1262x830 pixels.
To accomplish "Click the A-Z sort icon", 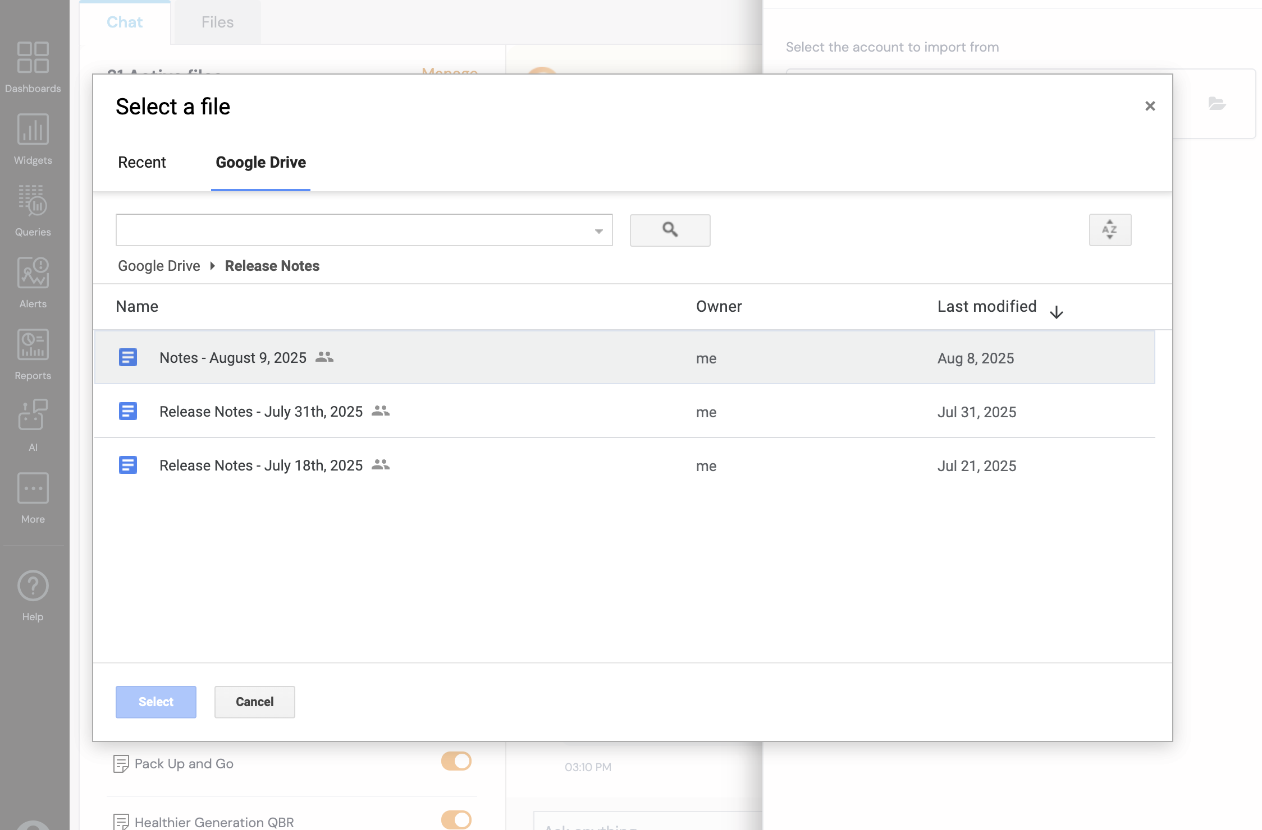I will 1110,230.
